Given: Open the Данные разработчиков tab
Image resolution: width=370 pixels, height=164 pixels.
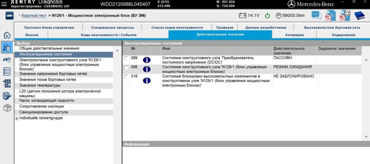Looking at the screenshot, I should [x=266, y=28].
